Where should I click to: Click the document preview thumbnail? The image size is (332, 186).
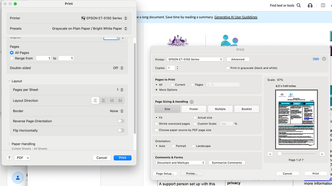coord(296,119)
